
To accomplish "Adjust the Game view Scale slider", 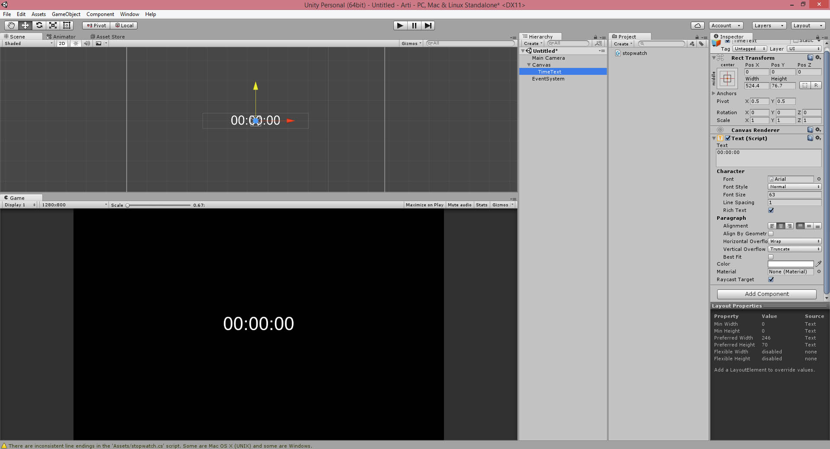I will pyautogui.click(x=158, y=205).
